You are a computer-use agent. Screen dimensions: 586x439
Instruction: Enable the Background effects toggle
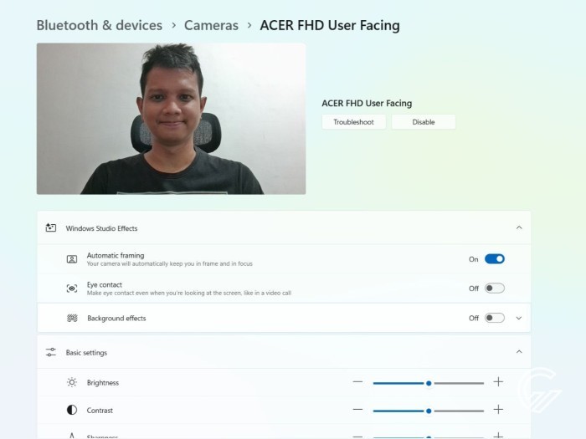(495, 318)
